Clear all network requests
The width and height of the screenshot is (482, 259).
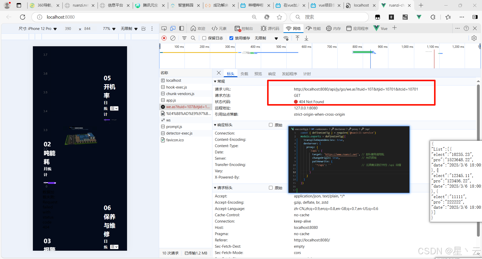pos(173,38)
